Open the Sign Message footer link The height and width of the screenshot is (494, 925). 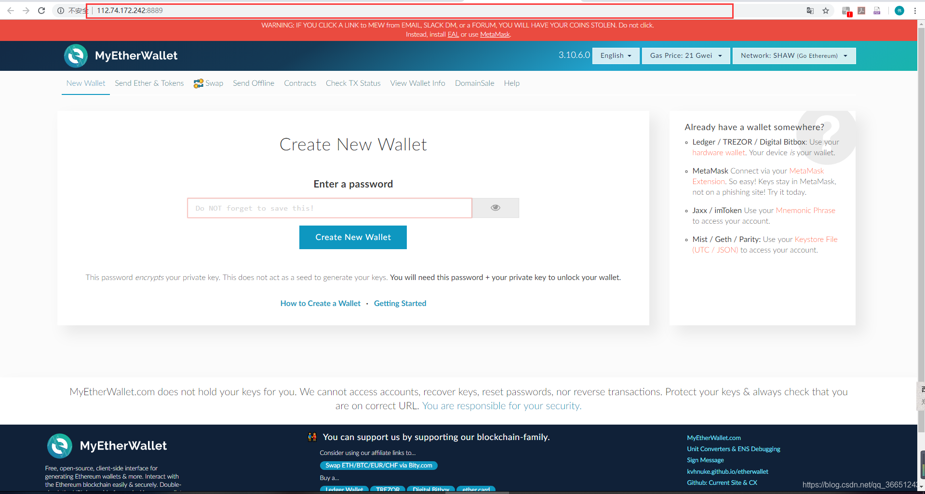(x=705, y=460)
